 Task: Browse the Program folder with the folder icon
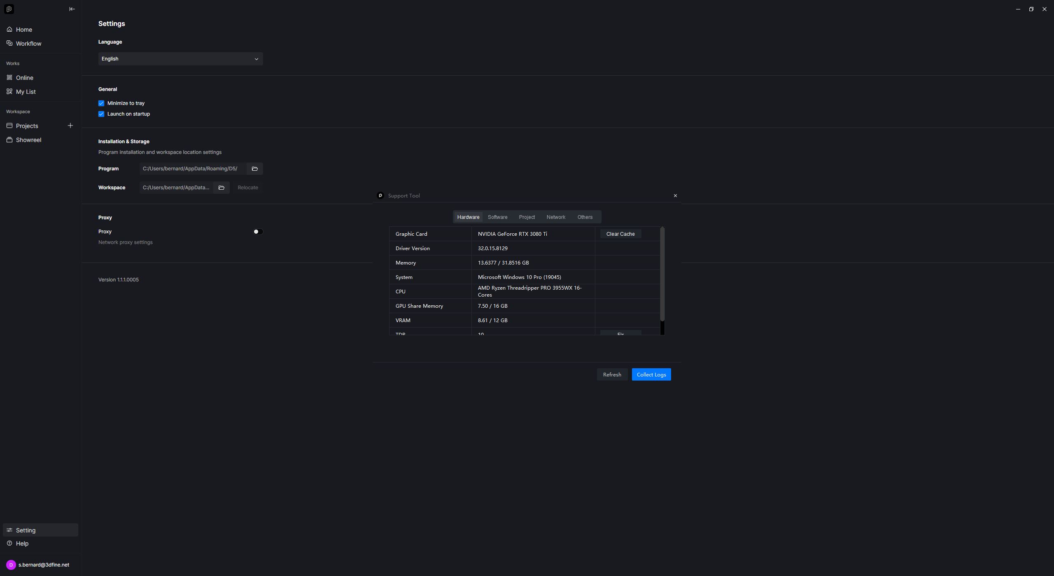tap(254, 169)
